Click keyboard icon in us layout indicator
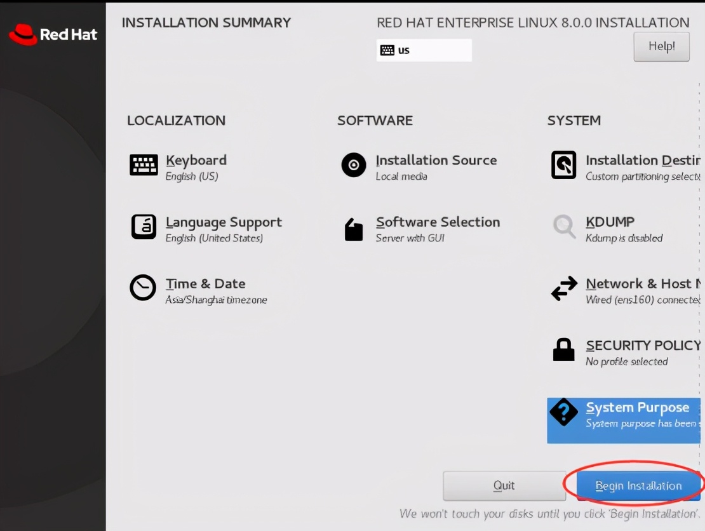Screen dimensions: 705x531 pyautogui.click(x=387, y=50)
